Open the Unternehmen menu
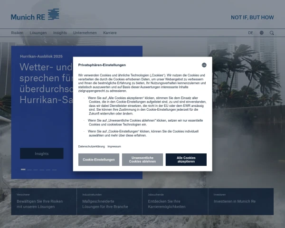This screenshot has width=285, height=228. pos(85,33)
